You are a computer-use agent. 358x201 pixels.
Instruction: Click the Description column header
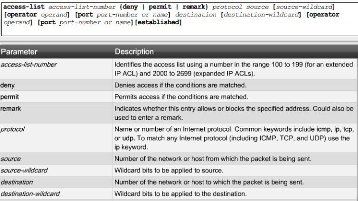pos(134,52)
